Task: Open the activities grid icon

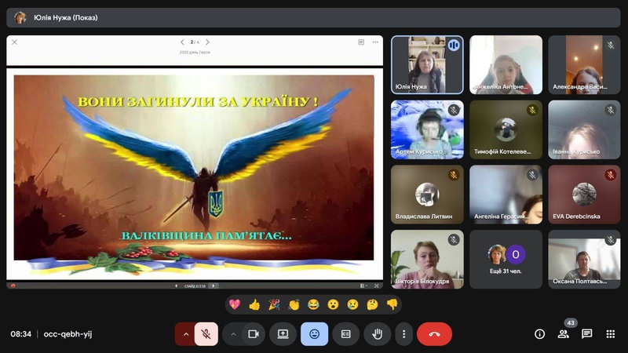Action: click(x=611, y=334)
